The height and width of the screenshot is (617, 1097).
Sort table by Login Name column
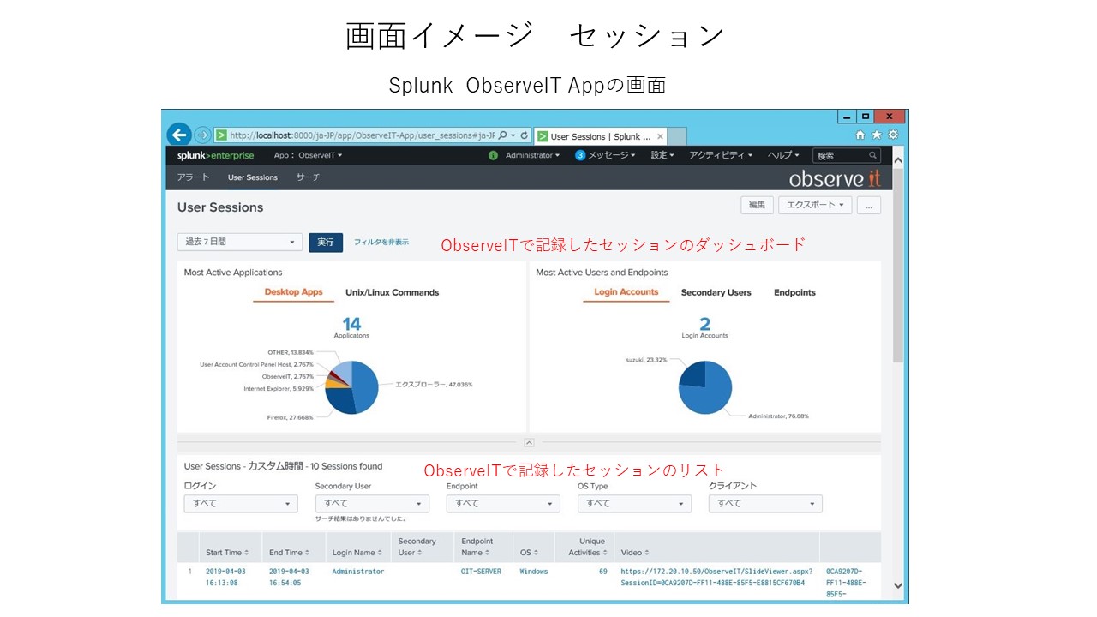tap(357, 553)
